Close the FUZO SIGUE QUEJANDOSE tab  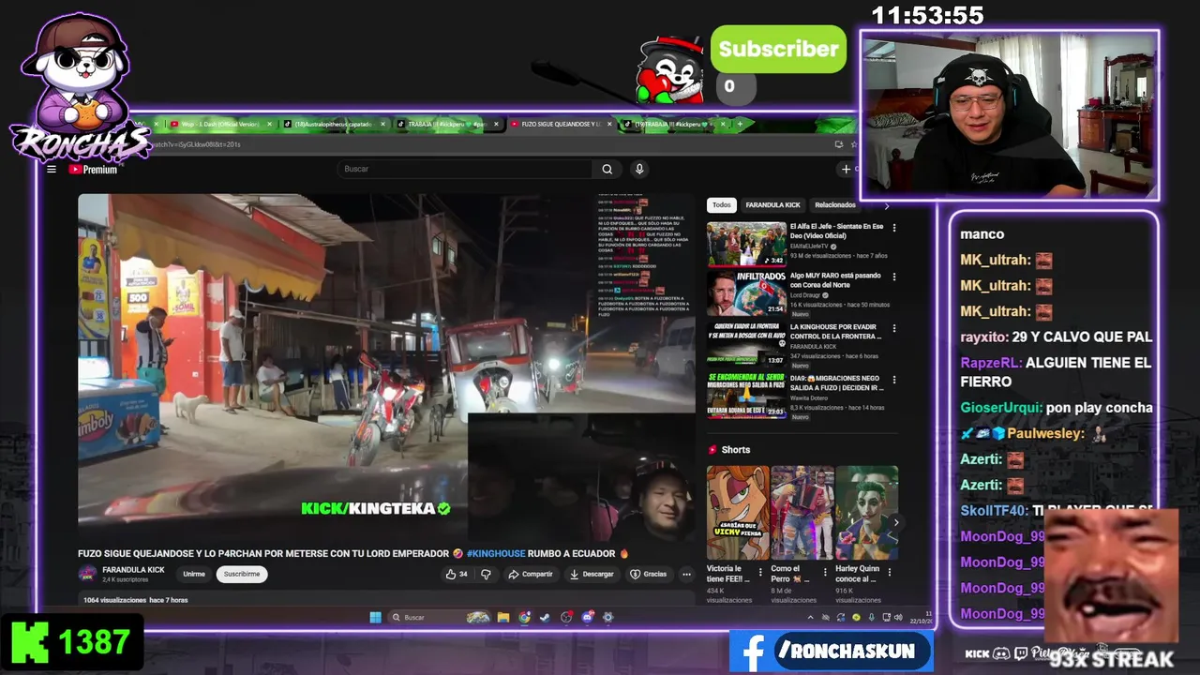[610, 124]
